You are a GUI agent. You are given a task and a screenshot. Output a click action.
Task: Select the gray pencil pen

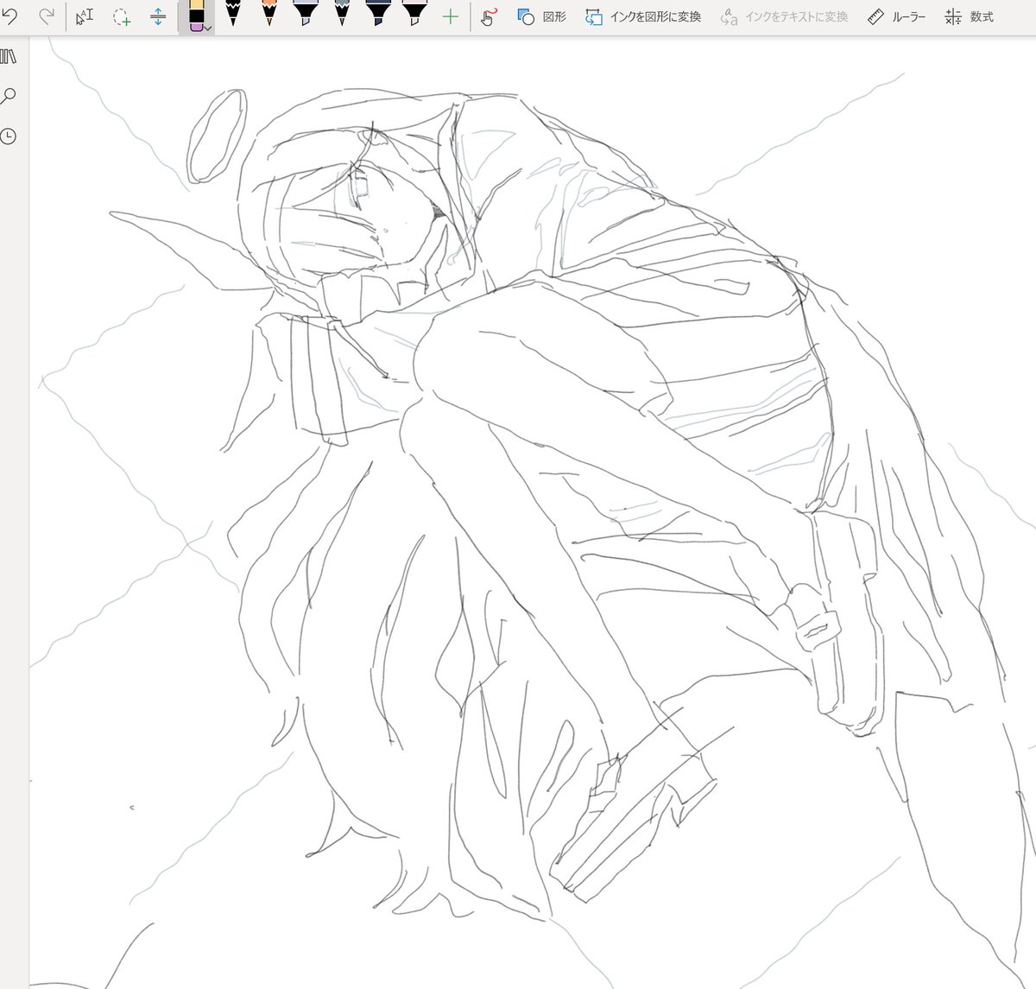pyautogui.click(x=342, y=12)
